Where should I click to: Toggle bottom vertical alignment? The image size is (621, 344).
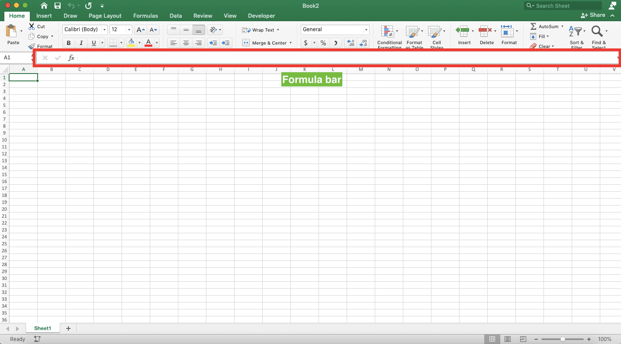click(199, 30)
